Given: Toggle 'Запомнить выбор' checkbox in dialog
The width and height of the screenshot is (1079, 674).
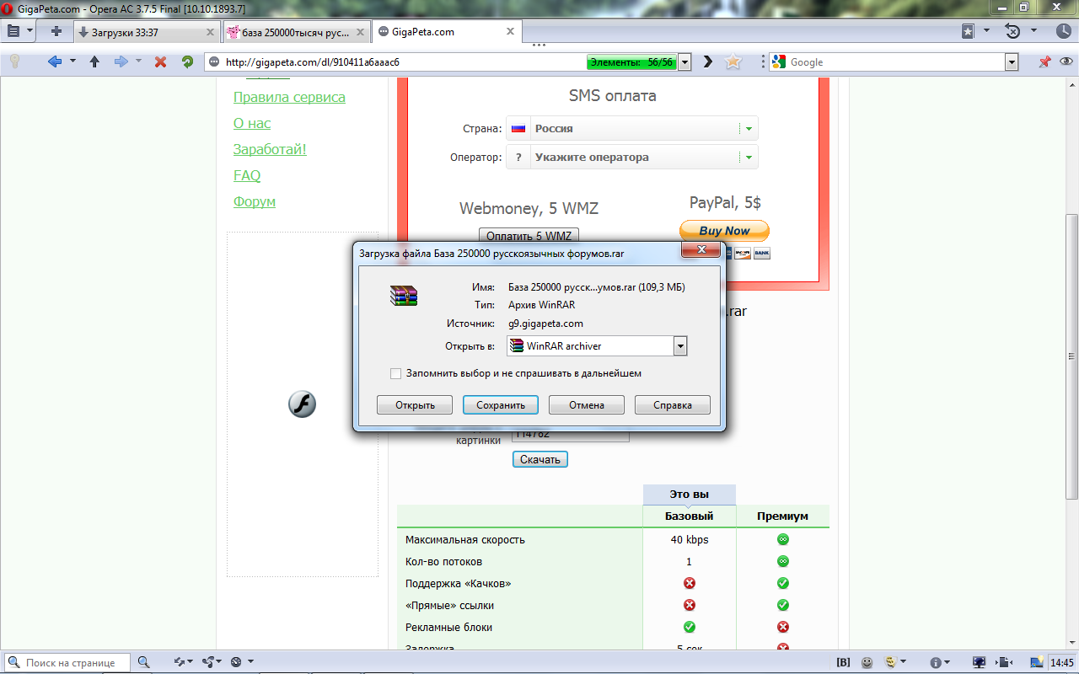Looking at the screenshot, I should coord(395,373).
